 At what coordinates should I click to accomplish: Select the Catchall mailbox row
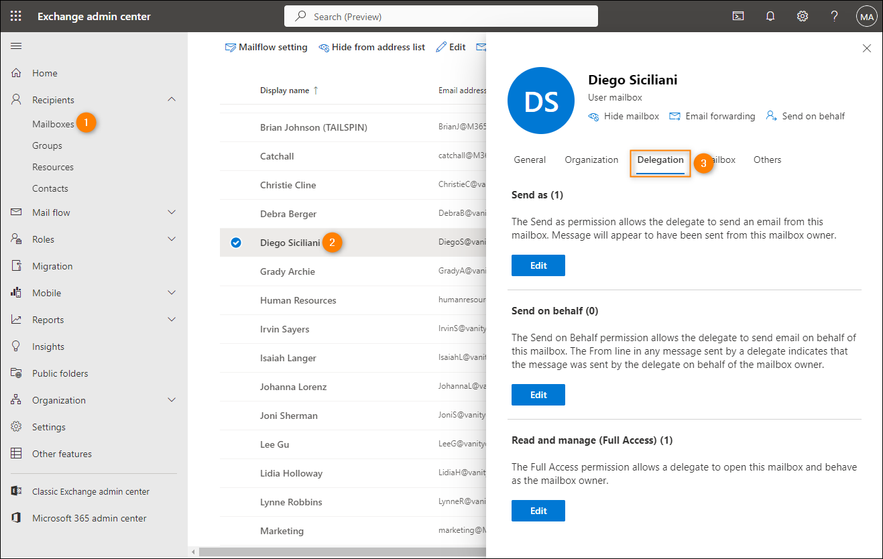[x=353, y=156]
